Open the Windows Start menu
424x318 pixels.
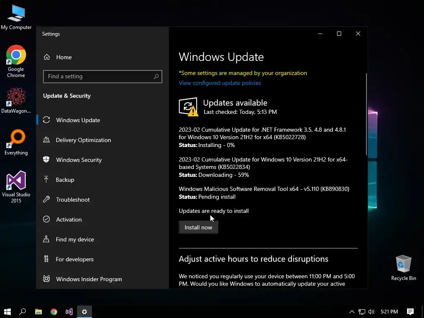coord(7,312)
